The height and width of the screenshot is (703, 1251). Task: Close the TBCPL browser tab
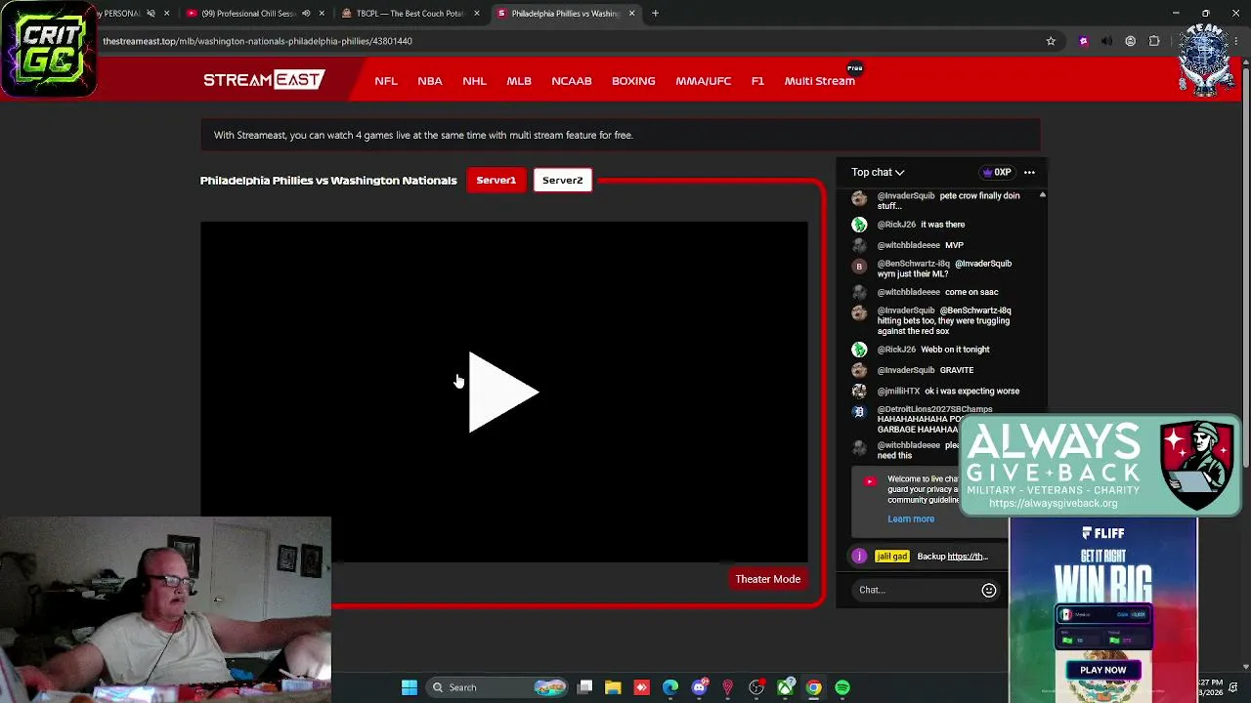click(477, 14)
